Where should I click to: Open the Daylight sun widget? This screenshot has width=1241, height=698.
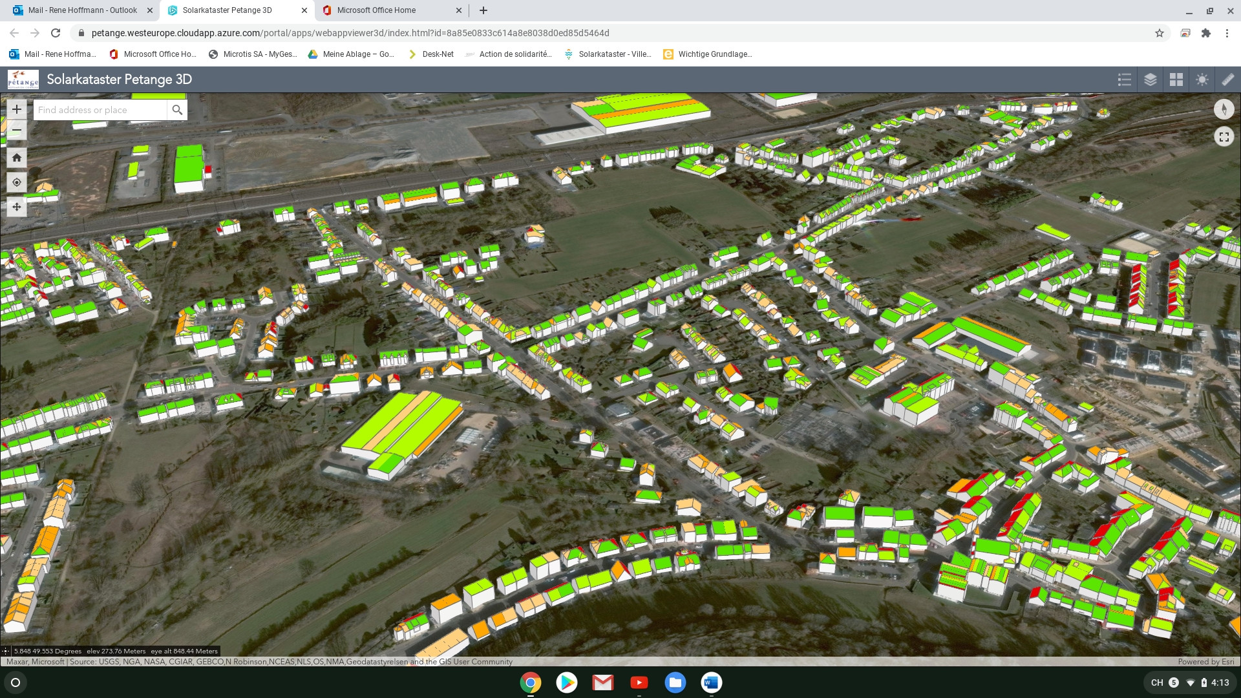1202,79
